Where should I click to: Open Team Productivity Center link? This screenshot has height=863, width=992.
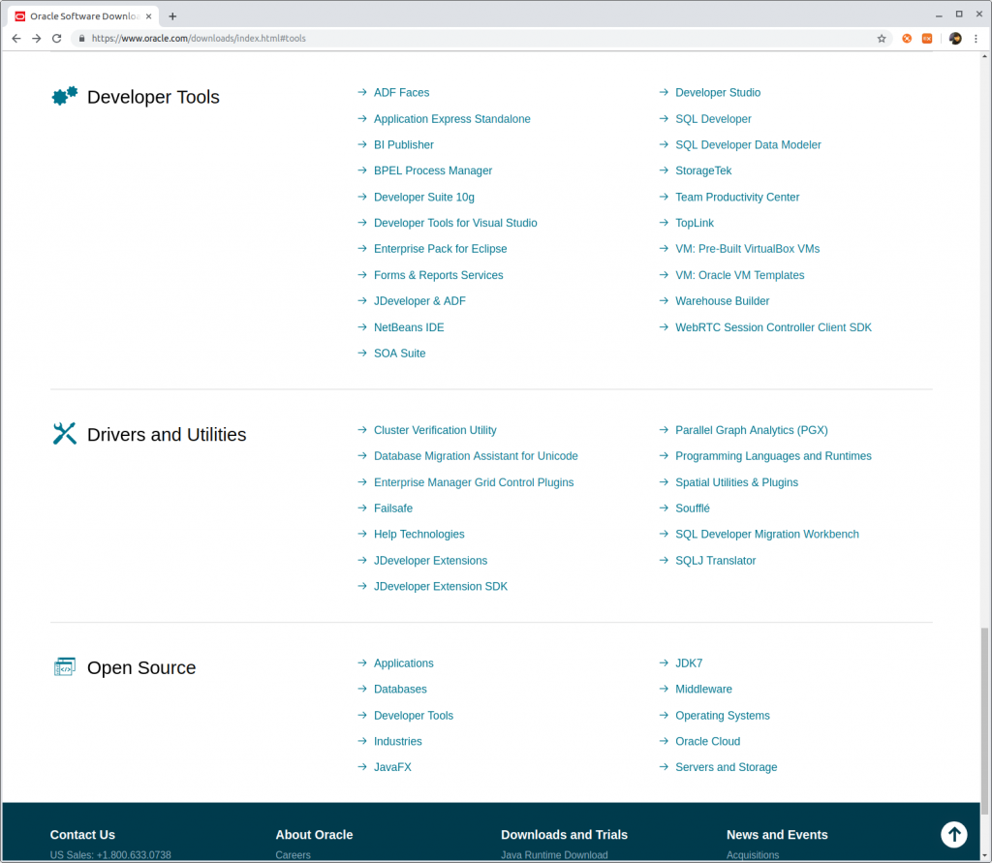click(737, 198)
